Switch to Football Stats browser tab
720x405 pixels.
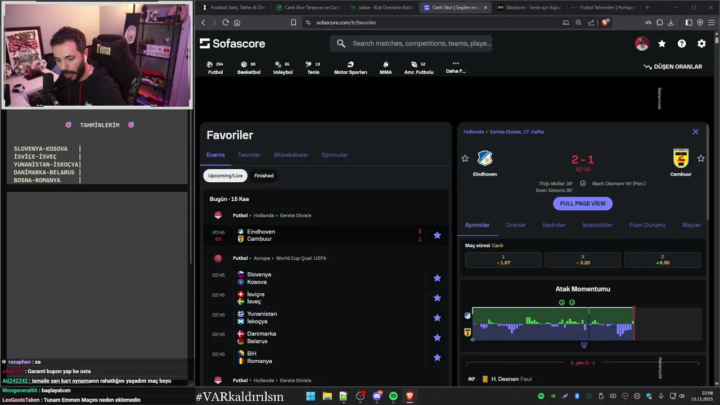pos(233,7)
